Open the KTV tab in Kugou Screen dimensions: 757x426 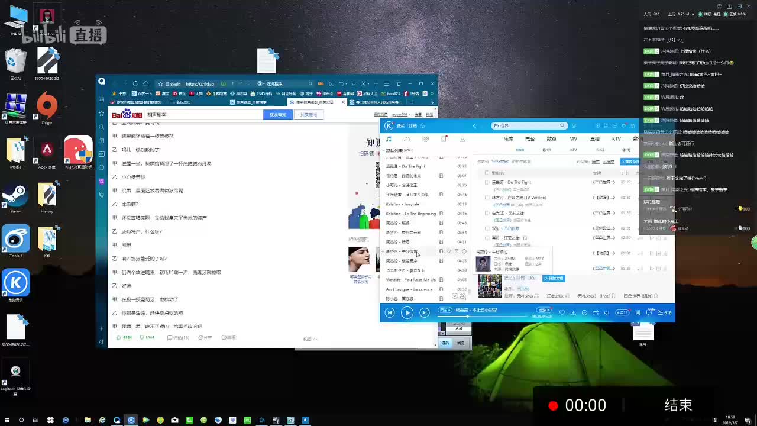pyautogui.click(x=616, y=139)
